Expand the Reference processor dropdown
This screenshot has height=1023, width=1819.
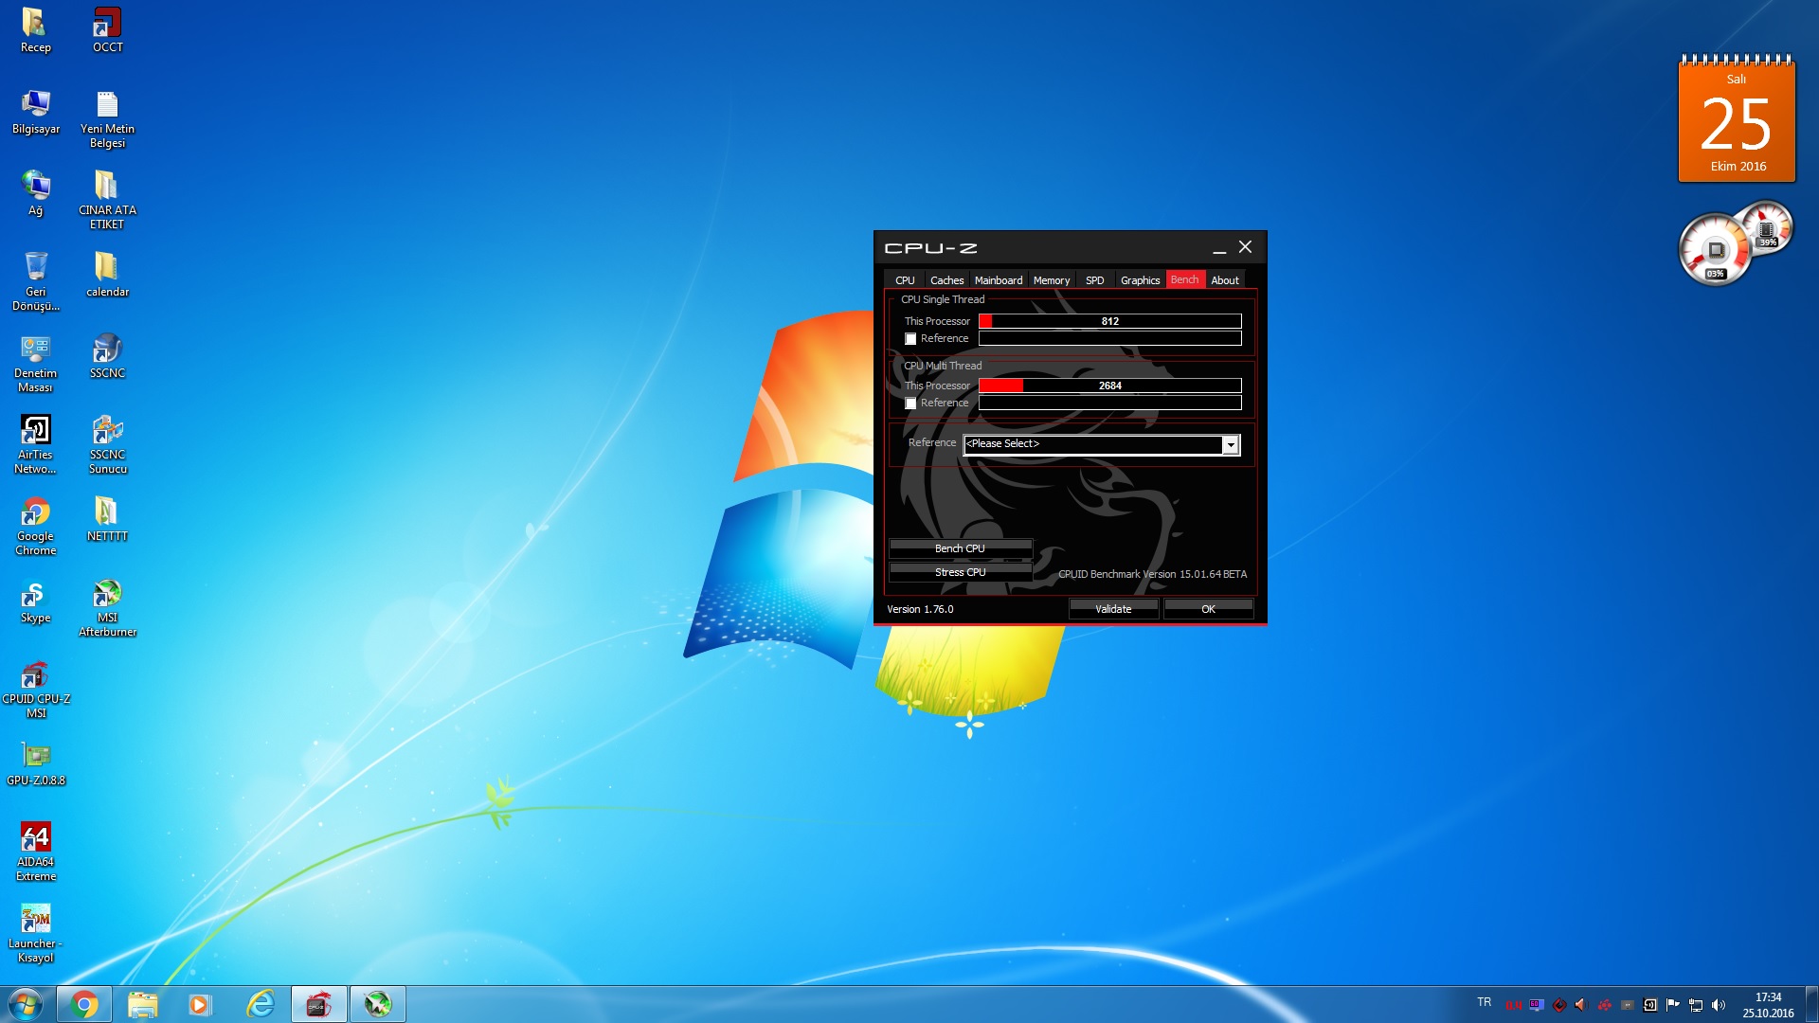coord(1230,444)
